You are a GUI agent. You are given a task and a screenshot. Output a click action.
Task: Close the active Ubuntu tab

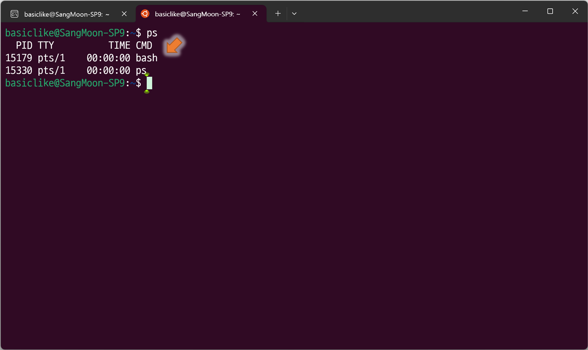[x=255, y=13]
